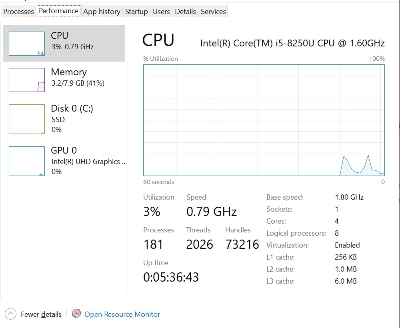Click the GPU 0 mini graph thumbnail

[27, 161]
